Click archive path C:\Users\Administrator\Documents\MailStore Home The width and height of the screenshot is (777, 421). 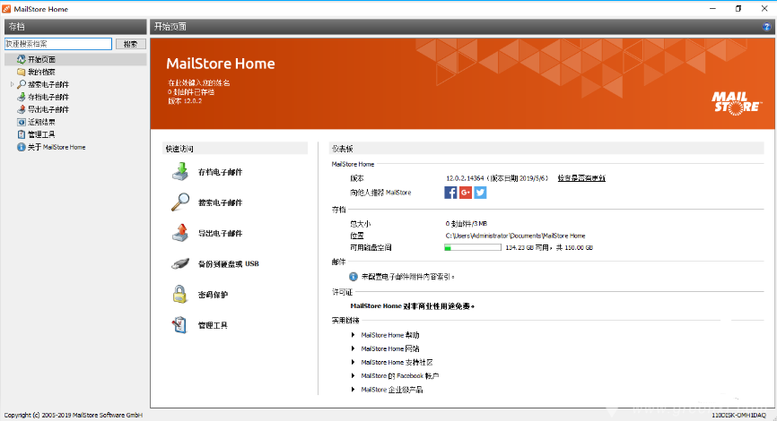pos(515,236)
